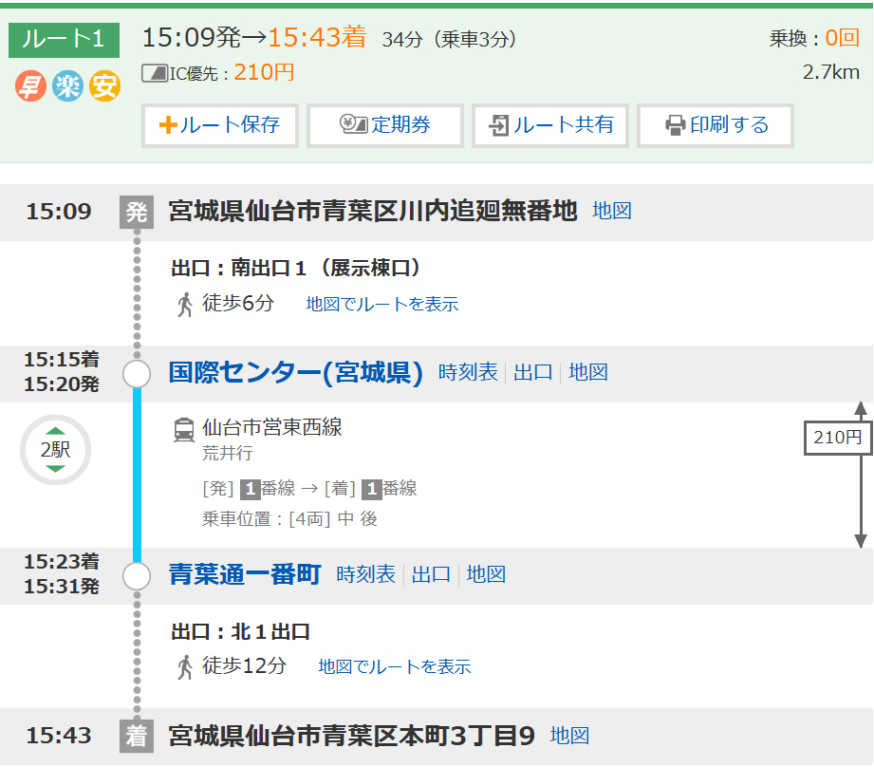This screenshot has height=767, width=874.
Task: Expand the 2駅 intermediate stops toggle
Action: [55, 450]
